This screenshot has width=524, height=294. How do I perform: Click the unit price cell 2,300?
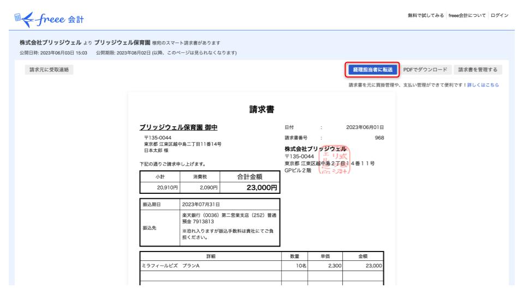[x=325, y=266]
